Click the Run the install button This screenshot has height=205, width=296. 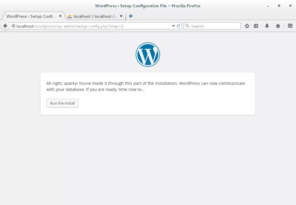tap(62, 103)
